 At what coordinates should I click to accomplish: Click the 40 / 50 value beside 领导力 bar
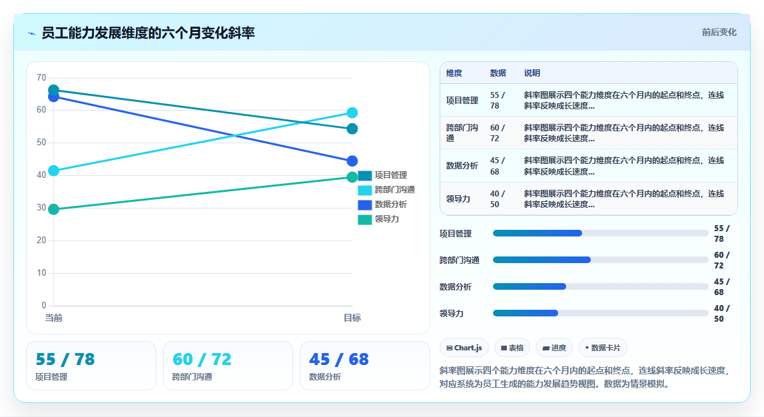pos(721,313)
